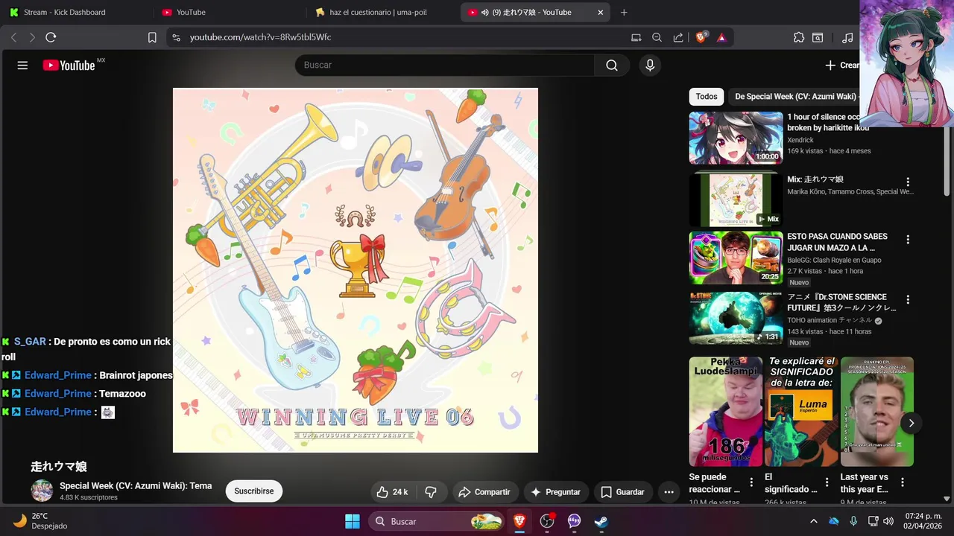Open the Pekka Ludeslampi short
Viewport: 954px width, 536px height.
[x=725, y=412]
